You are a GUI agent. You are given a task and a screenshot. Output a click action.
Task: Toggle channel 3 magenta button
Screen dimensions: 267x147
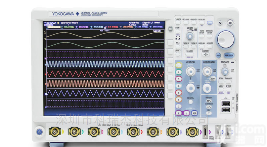(179, 79)
